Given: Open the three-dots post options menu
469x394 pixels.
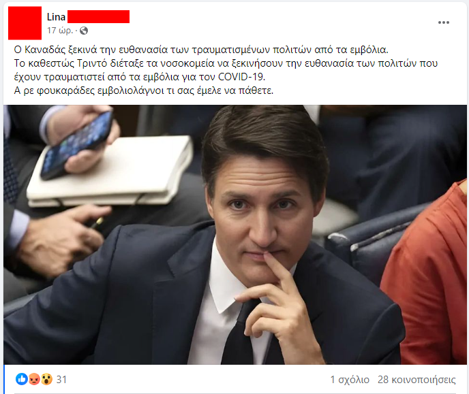Looking at the screenshot, I should 444,22.
